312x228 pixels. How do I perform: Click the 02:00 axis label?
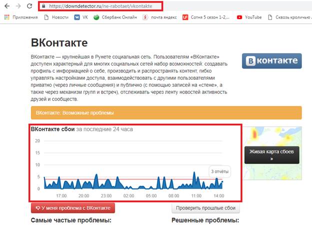[128, 196]
